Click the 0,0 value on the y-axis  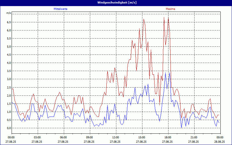[9, 128]
